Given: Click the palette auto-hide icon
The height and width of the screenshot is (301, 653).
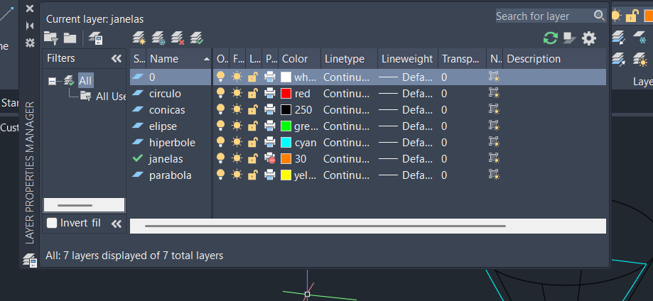Looking at the screenshot, I should click(x=30, y=26).
